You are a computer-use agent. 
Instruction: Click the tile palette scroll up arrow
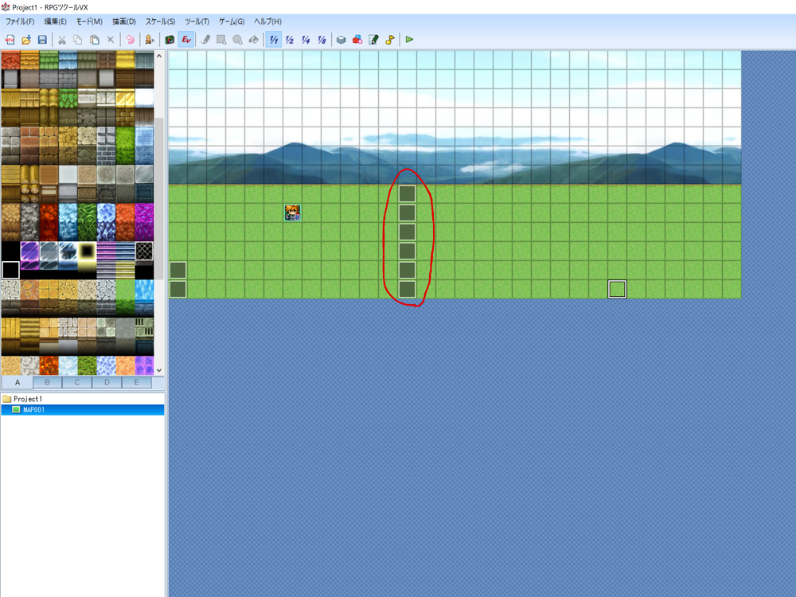tap(159, 56)
